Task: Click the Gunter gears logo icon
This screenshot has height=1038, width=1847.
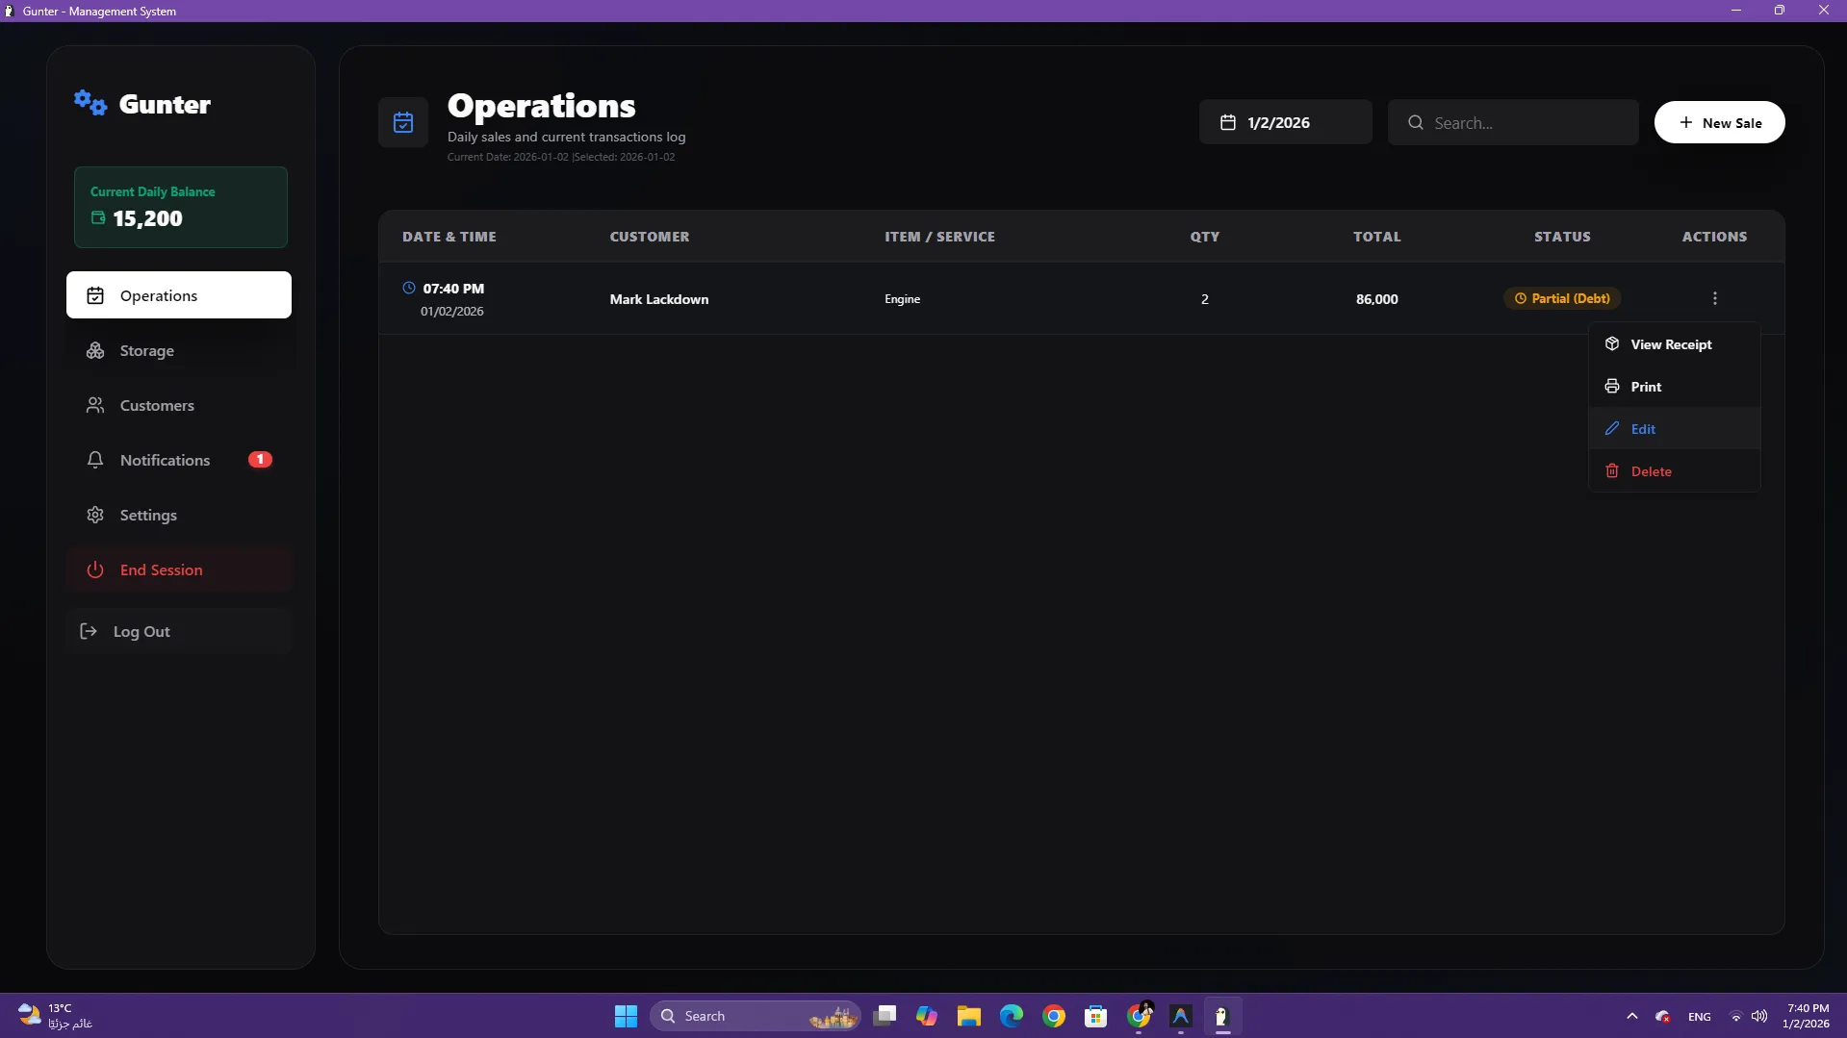Action: coord(90,103)
